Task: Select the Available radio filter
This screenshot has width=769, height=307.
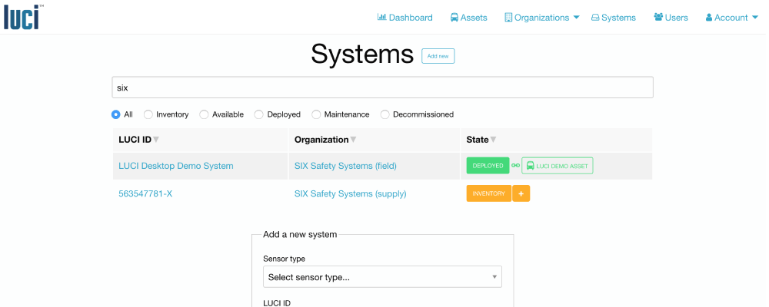Action: tap(204, 114)
